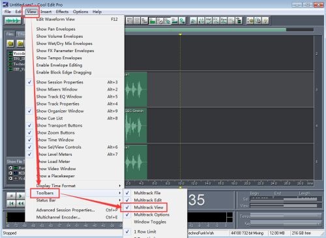Toggle Show Time Window option
The image size is (326, 238).
[75, 140]
